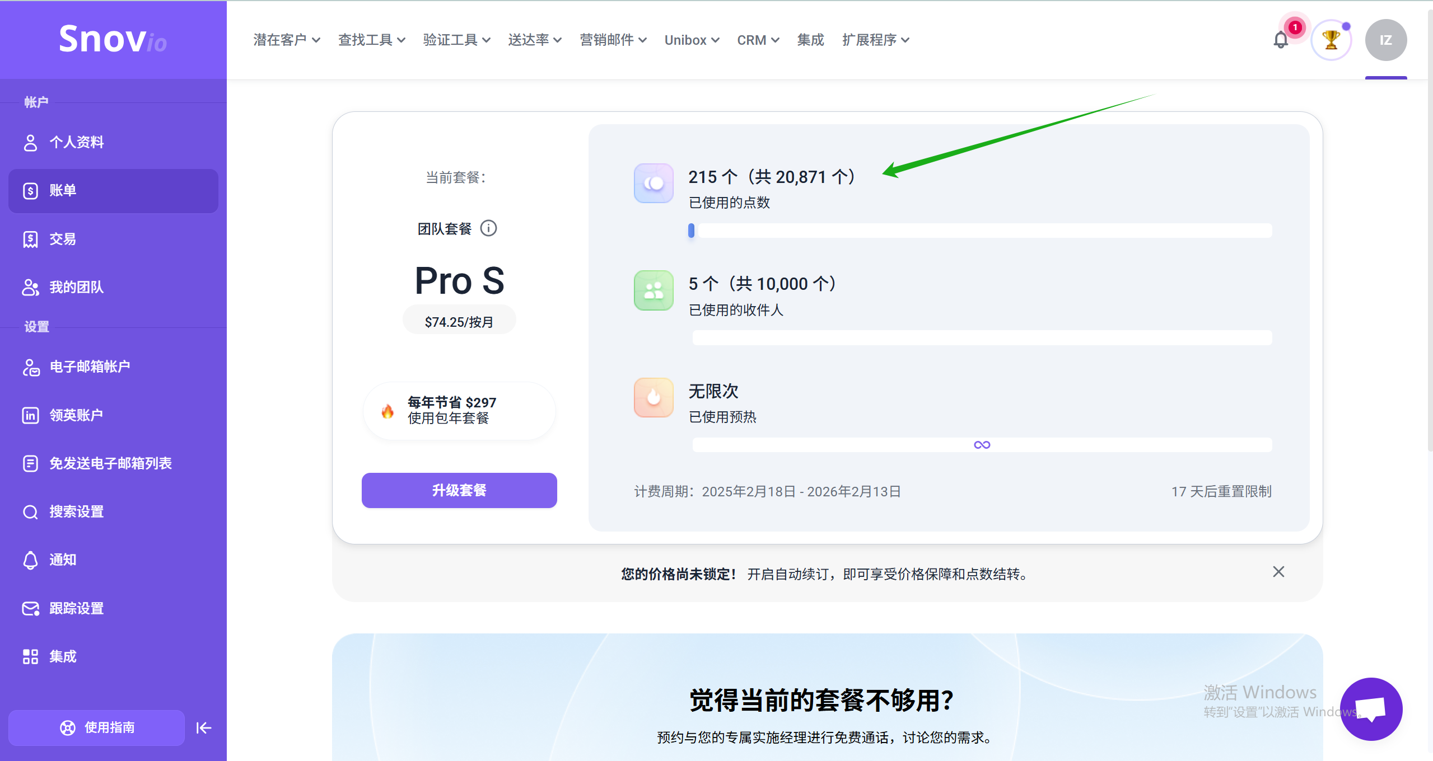Go to 个人资料 in sidebar
This screenshot has width=1433, height=761.
[x=113, y=142]
